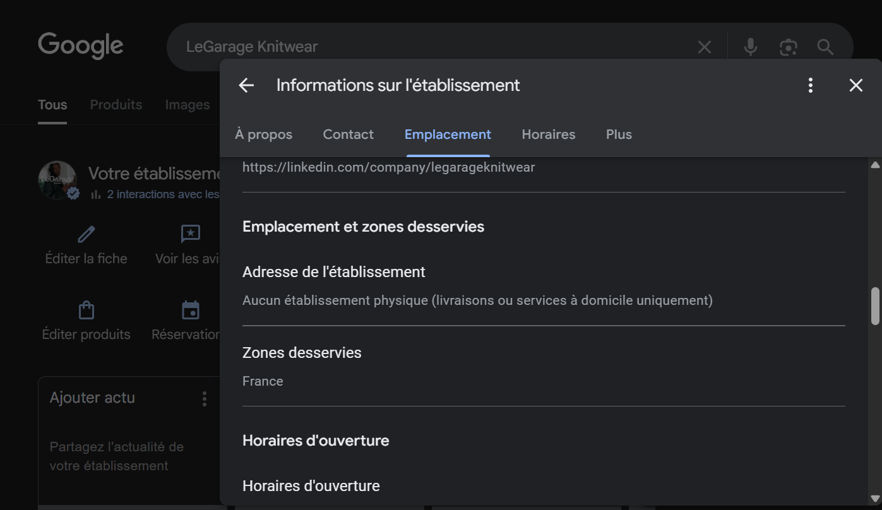882x510 pixels.
Task: Select the Tous search filter tab
Action: coord(52,105)
